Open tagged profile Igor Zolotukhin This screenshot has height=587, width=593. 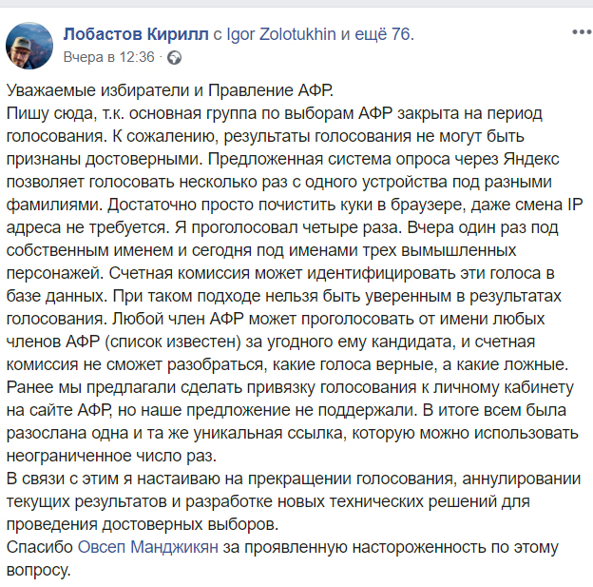(281, 34)
